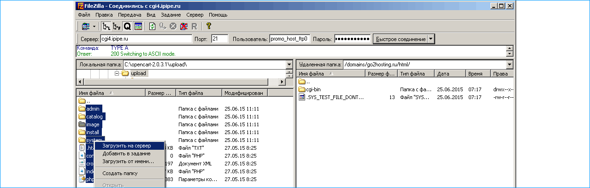The image size is (590, 188).
Task: Click the 'Сервер' address input field
Action: click(x=146, y=39)
